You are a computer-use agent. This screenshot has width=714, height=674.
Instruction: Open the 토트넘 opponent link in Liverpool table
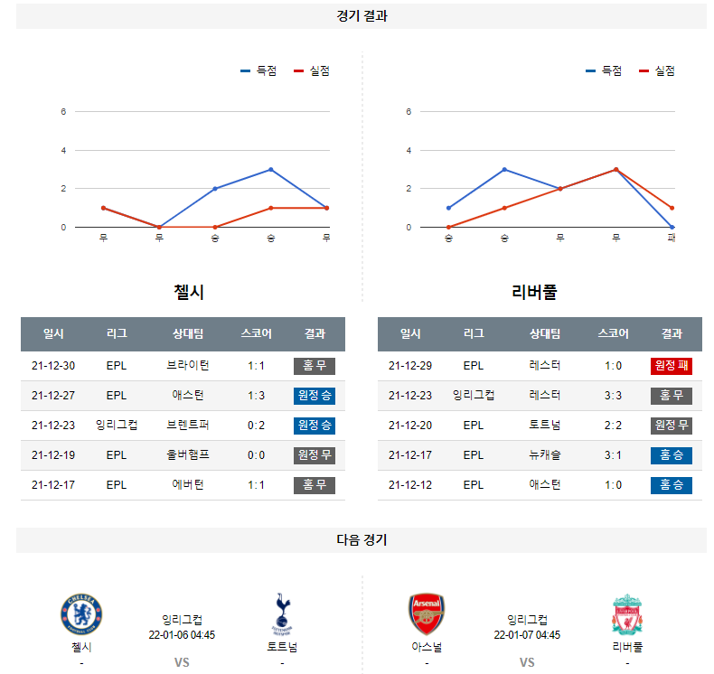(x=545, y=426)
